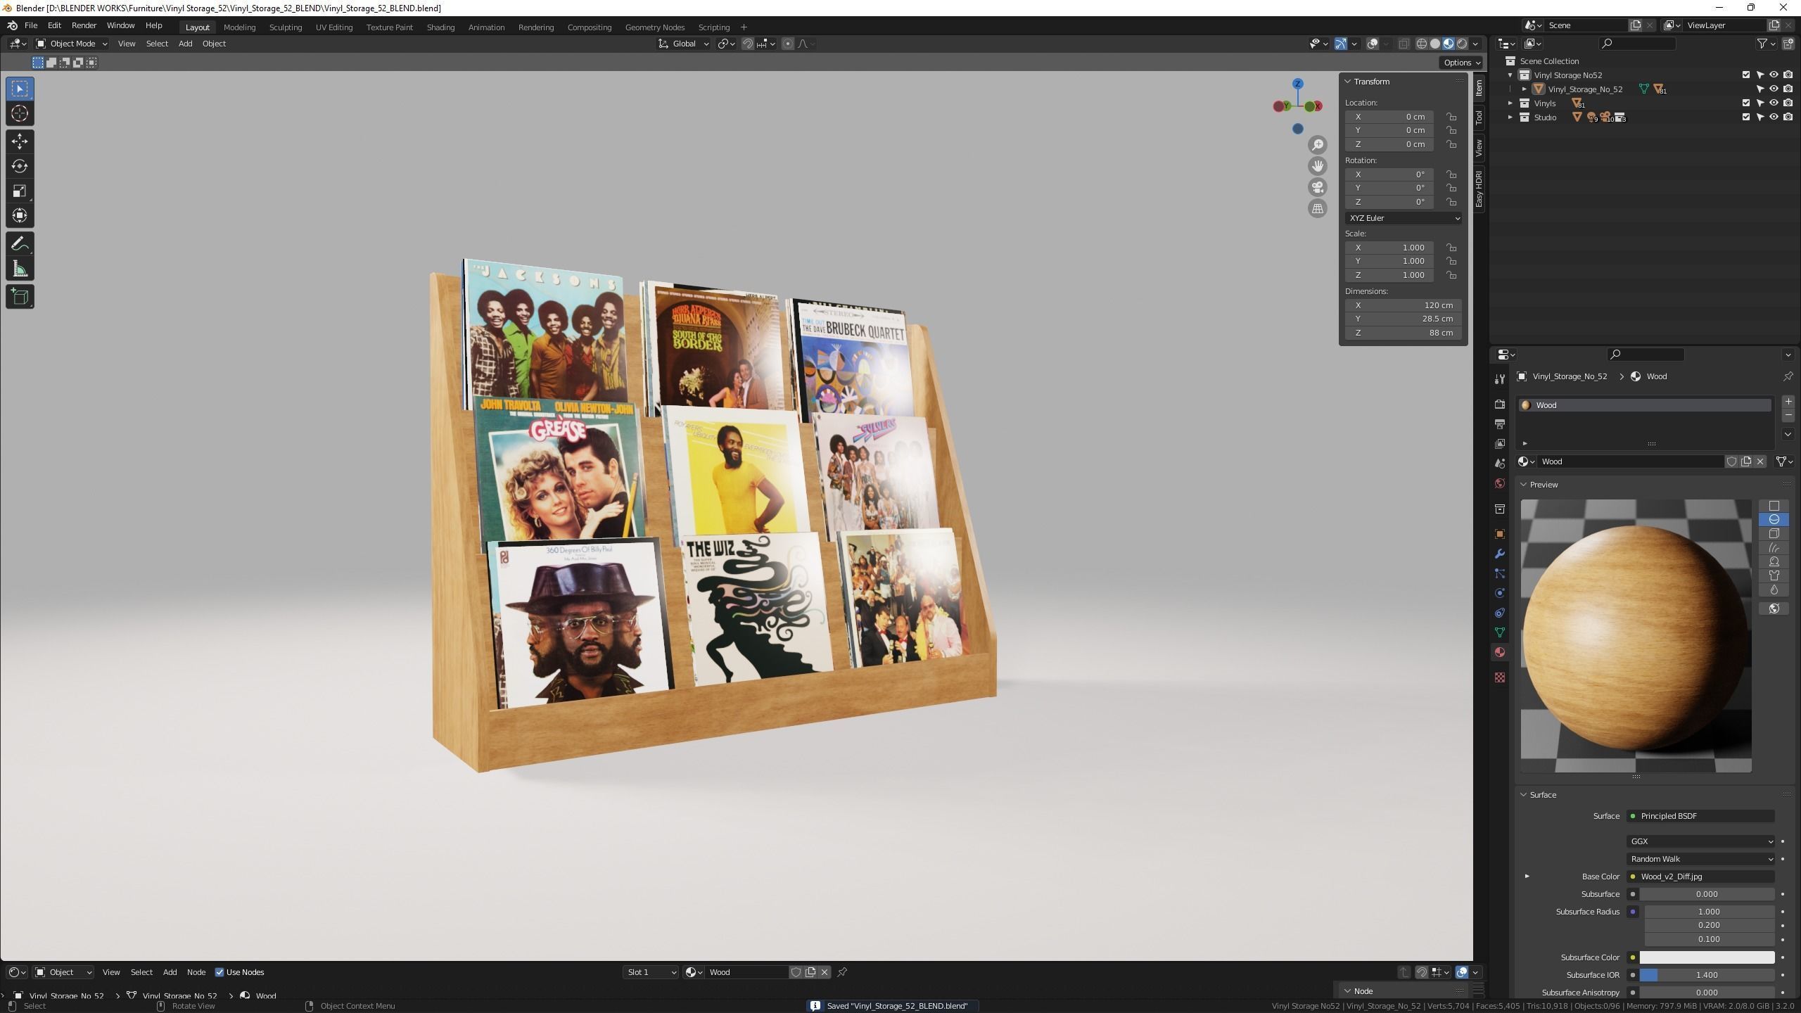This screenshot has width=1801, height=1013.
Task: Select the Transform tool
Action: pyautogui.click(x=20, y=215)
